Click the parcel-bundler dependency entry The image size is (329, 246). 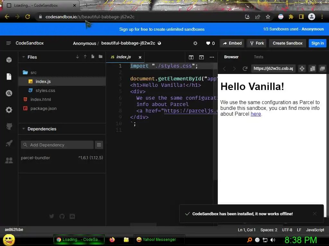(x=62, y=158)
